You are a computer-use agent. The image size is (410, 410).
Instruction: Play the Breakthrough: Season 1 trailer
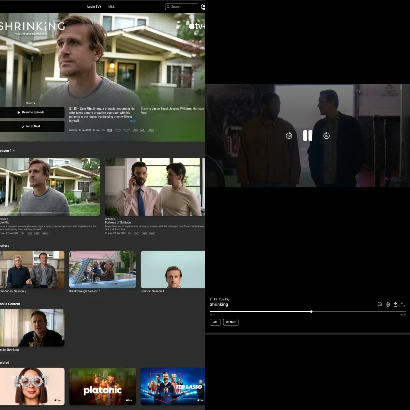(x=102, y=269)
